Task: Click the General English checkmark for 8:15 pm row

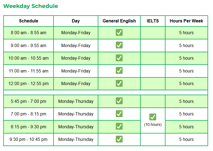Action: (x=119, y=126)
